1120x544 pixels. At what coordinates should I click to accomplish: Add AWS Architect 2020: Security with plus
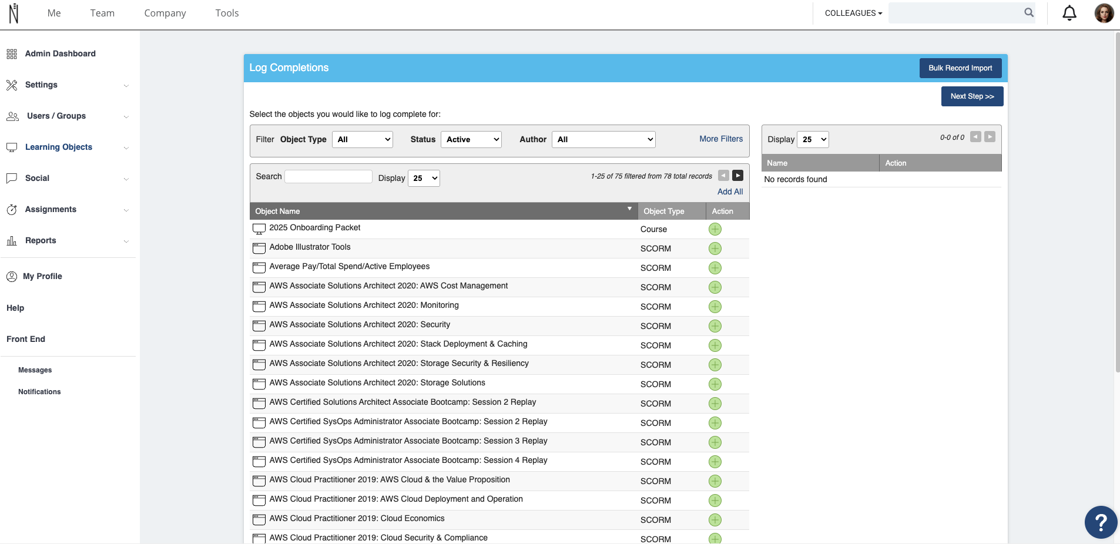[715, 326]
